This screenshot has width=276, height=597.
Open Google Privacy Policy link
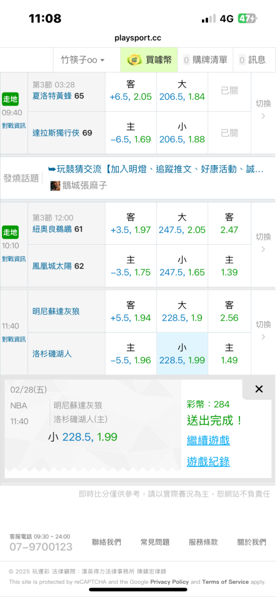(x=169, y=581)
